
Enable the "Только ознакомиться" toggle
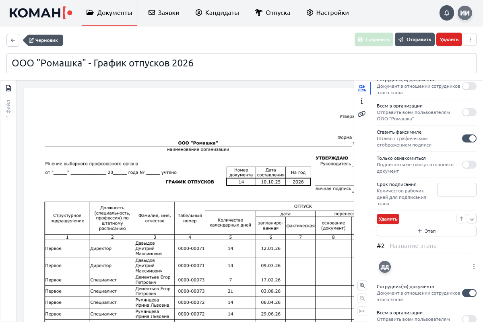click(469, 165)
